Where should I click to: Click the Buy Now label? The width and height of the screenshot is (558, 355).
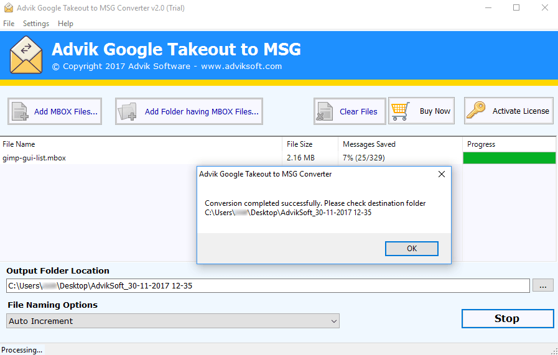click(x=435, y=111)
